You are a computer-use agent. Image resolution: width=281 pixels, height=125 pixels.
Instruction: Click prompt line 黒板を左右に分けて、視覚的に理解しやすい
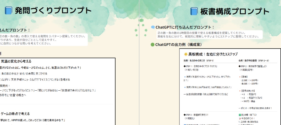[208, 37]
